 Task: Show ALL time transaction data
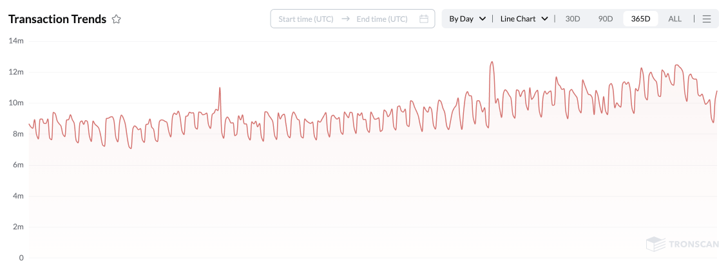(675, 19)
